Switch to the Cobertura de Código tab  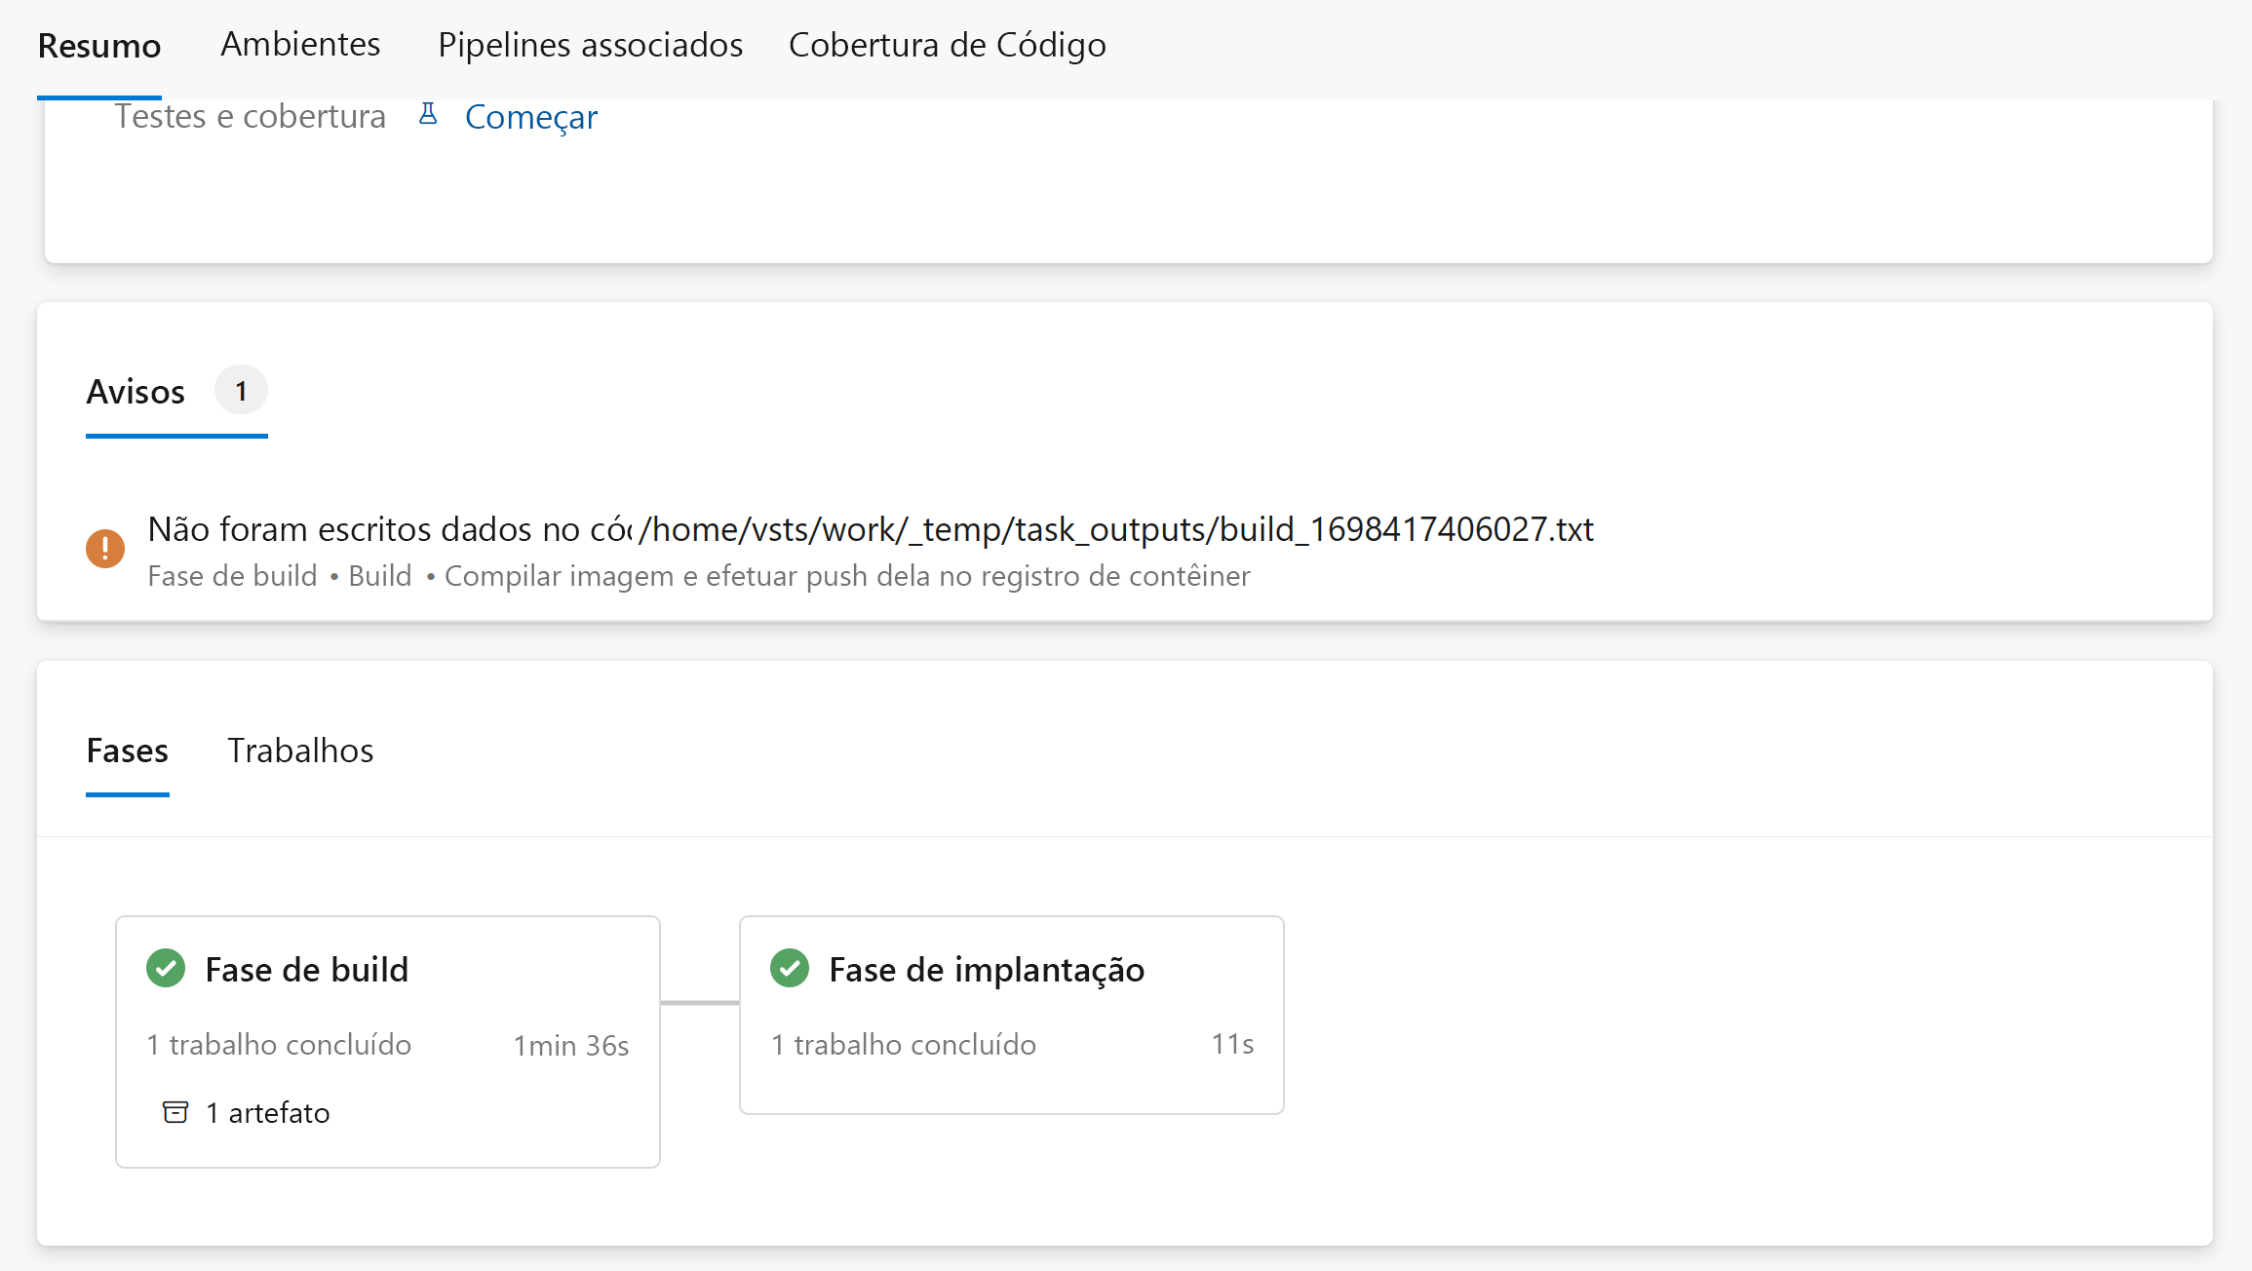click(x=947, y=45)
